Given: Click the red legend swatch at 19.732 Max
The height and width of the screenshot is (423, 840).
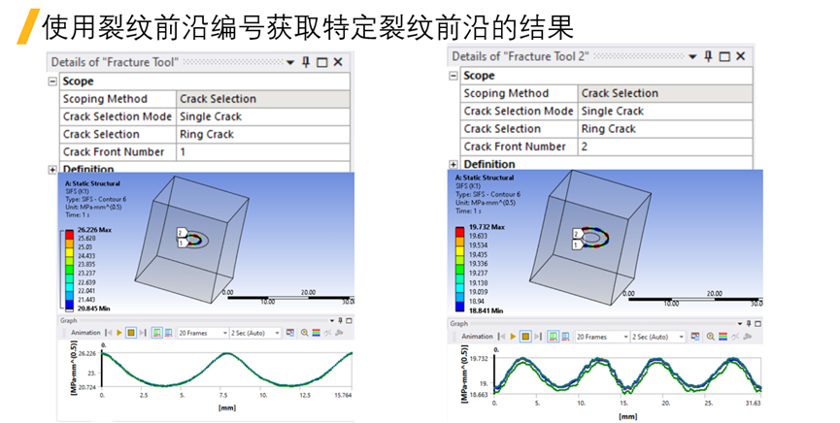Looking at the screenshot, I should pyautogui.click(x=459, y=231).
